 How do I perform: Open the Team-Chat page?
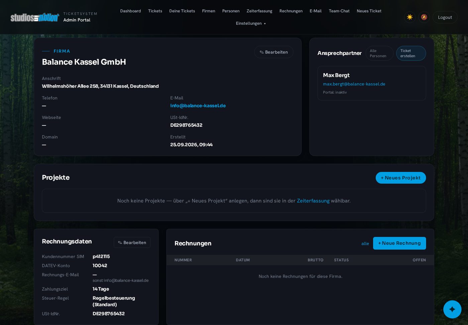(x=339, y=11)
